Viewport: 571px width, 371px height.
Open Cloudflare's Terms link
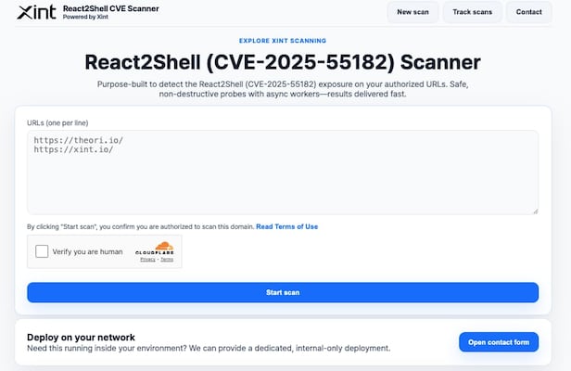[x=167, y=260]
